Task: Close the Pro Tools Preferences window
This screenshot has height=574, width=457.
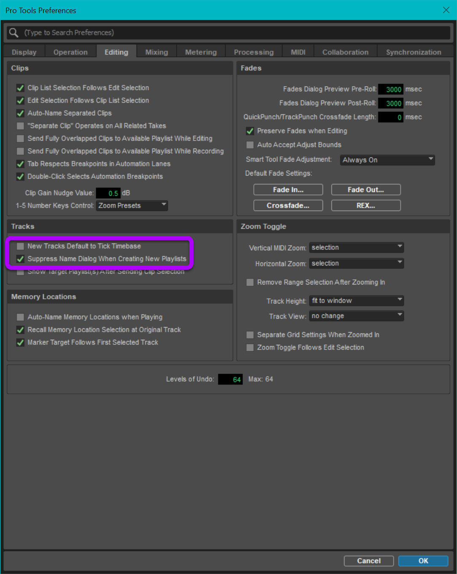Action: [x=446, y=10]
